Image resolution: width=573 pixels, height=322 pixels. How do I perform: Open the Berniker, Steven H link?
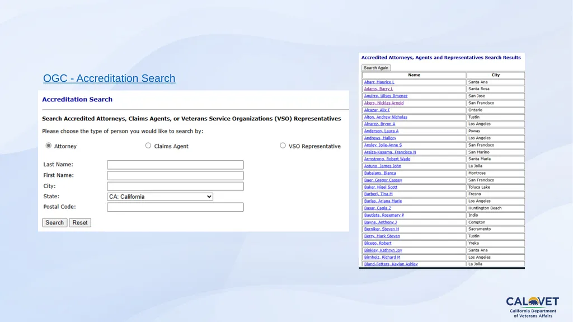(x=381, y=229)
